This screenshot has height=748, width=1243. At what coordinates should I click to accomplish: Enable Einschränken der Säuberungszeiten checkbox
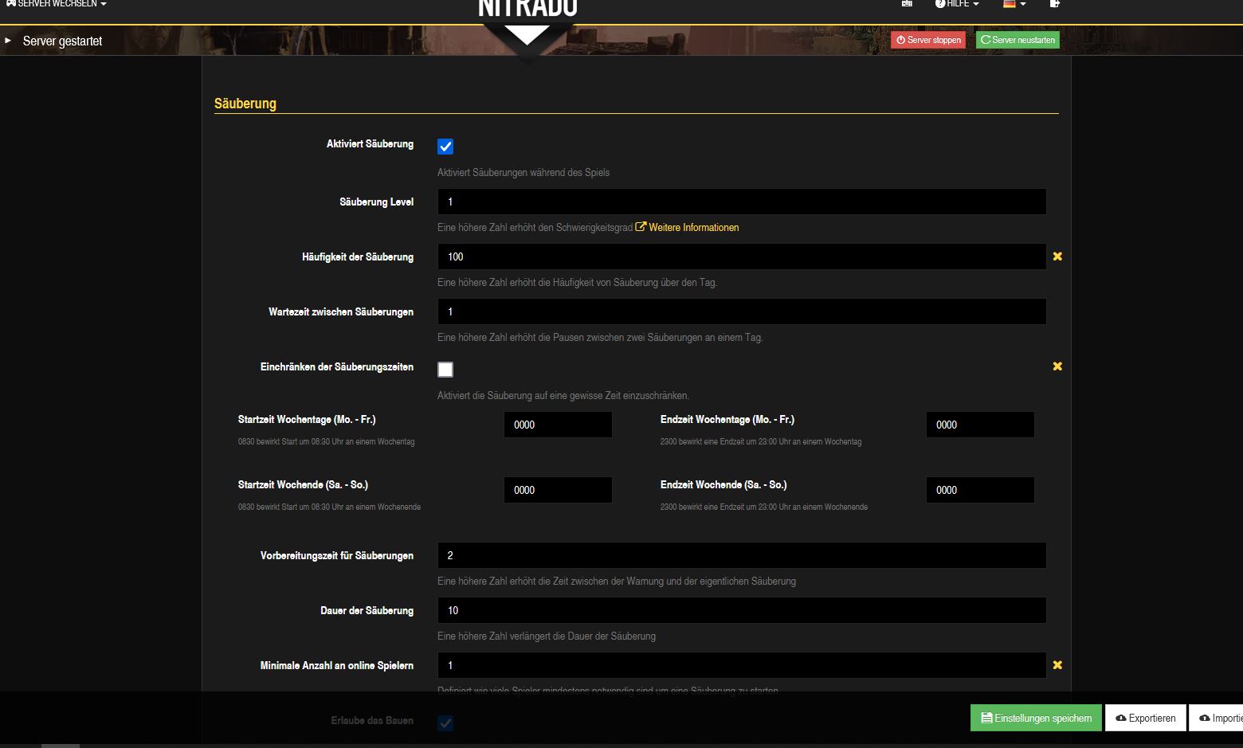[x=445, y=370]
